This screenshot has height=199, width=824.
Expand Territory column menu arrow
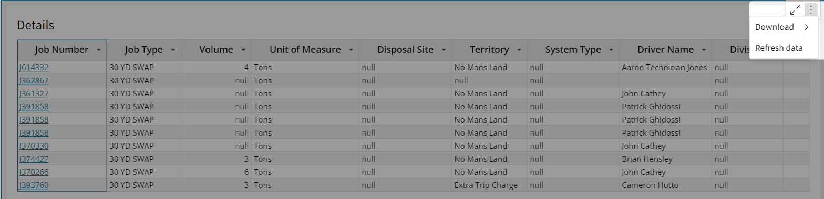519,50
